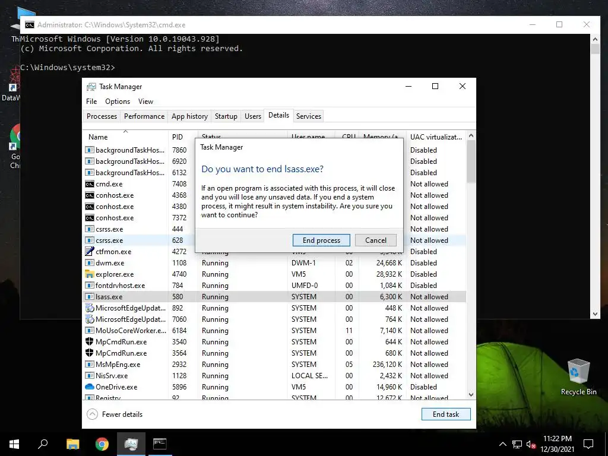Open taskbar search magnifier
This screenshot has width=608, height=456.
click(43, 444)
